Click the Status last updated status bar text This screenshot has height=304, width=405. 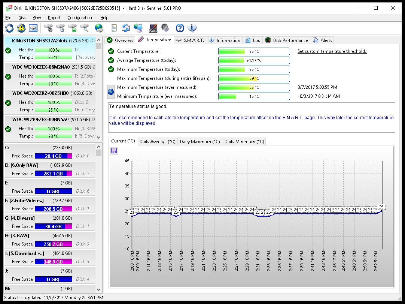point(54,298)
